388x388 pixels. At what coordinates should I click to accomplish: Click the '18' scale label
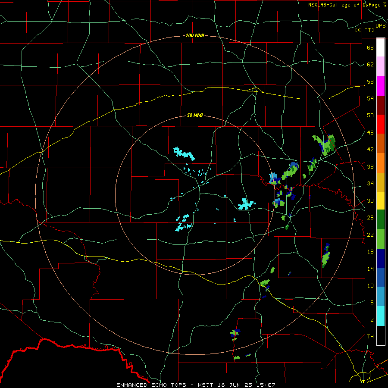click(x=370, y=252)
